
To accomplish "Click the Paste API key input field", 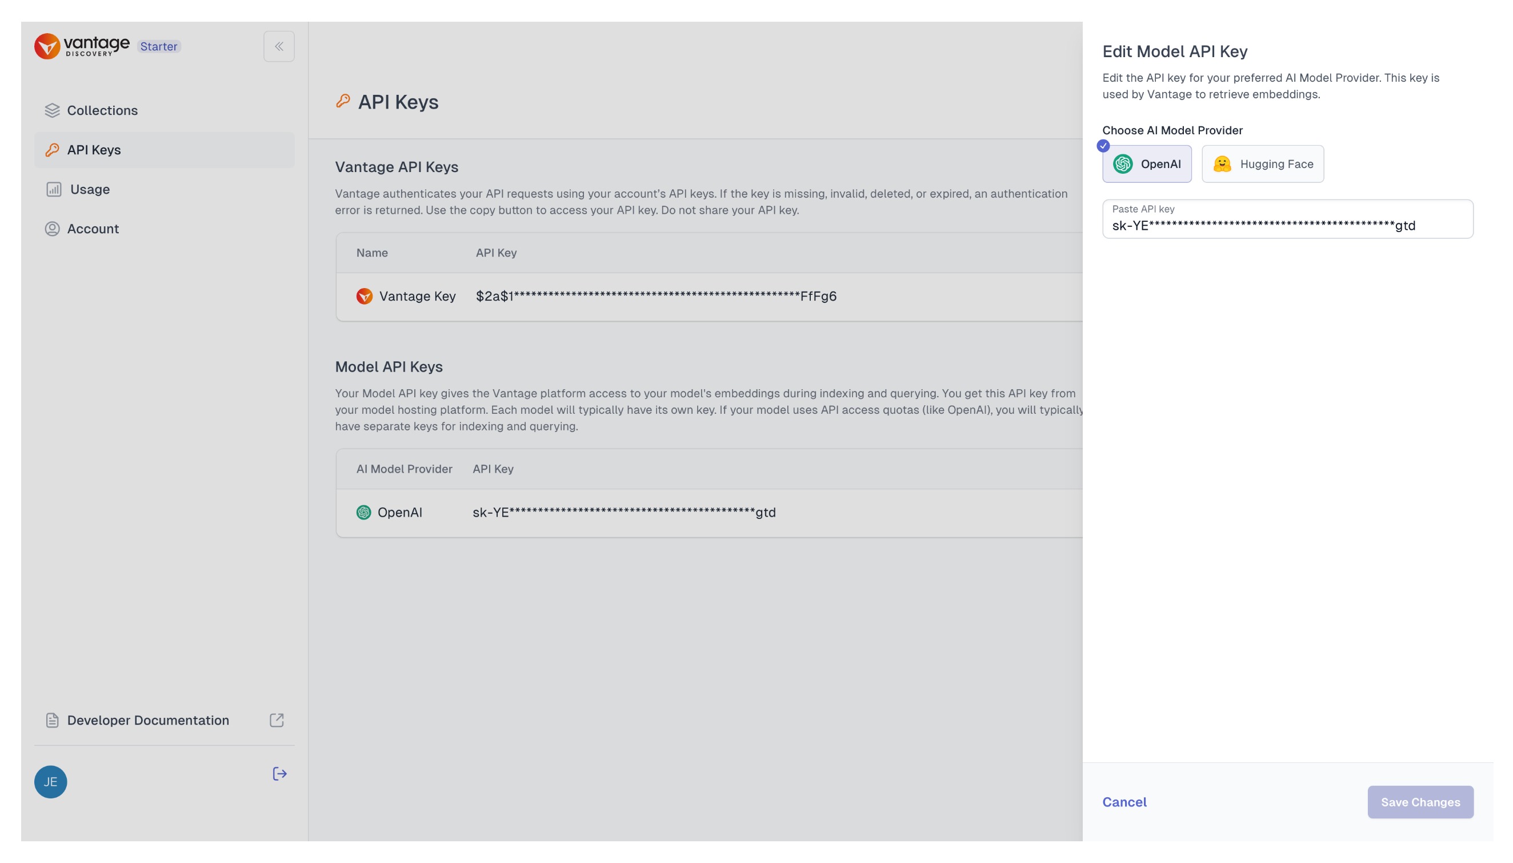I will [x=1287, y=218].
